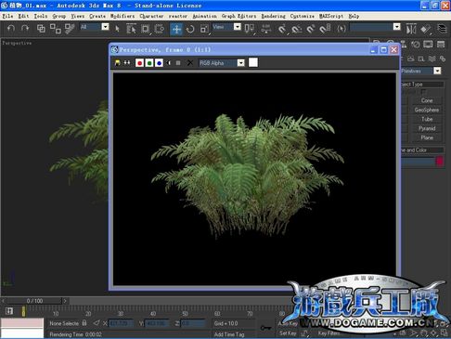Toggle the blue channel in render window
The width and height of the screenshot is (451, 339).
click(x=160, y=63)
